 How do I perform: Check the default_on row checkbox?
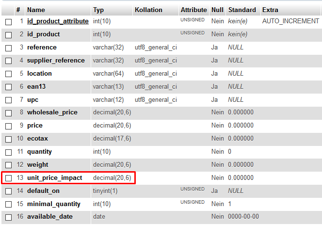pyautogui.click(x=8, y=192)
